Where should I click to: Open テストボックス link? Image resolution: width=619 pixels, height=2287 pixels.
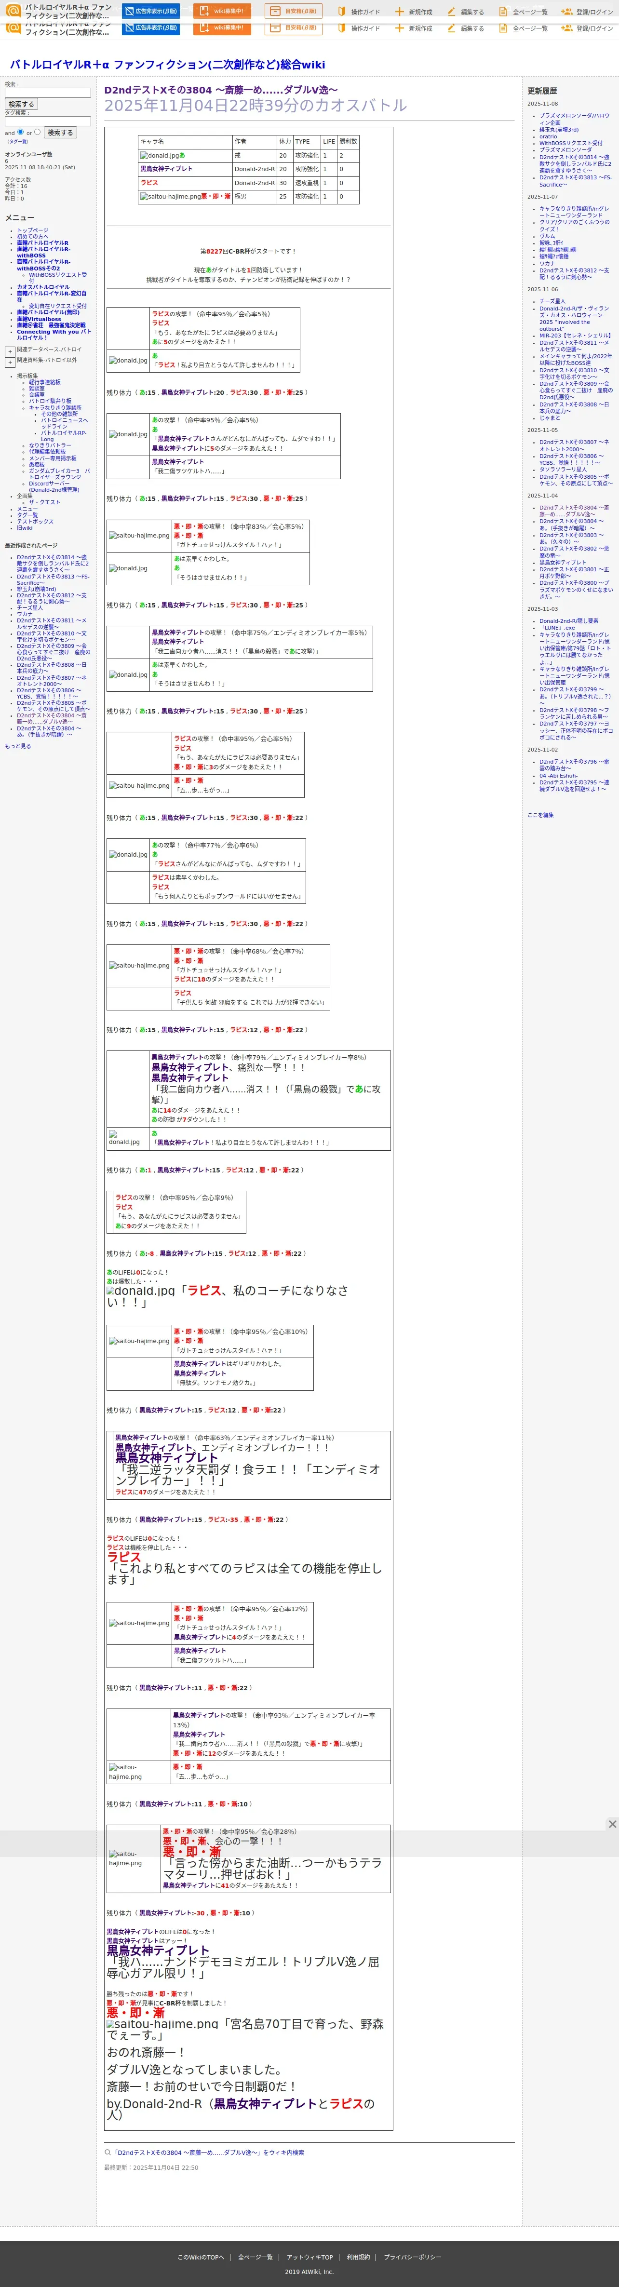35,521
